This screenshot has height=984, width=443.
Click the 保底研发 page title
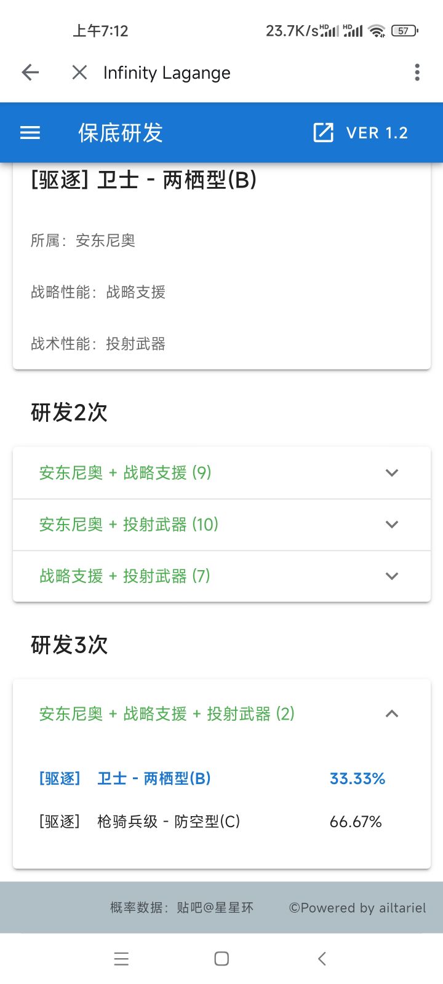(x=121, y=133)
